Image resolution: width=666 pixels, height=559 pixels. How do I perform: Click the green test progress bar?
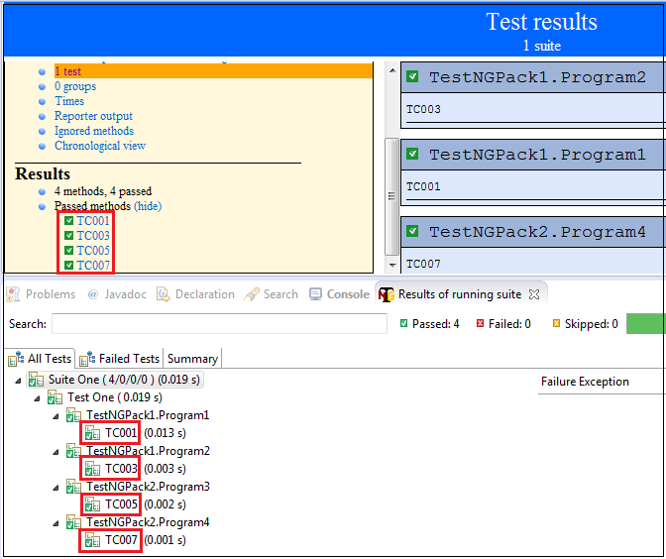point(646,324)
